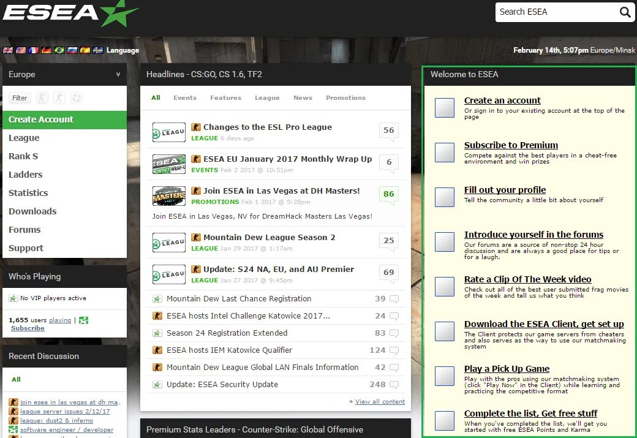This screenshot has width=637, height=438.
Task: Open the DH Masters promotion thumbnail
Action: coord(169,196)
